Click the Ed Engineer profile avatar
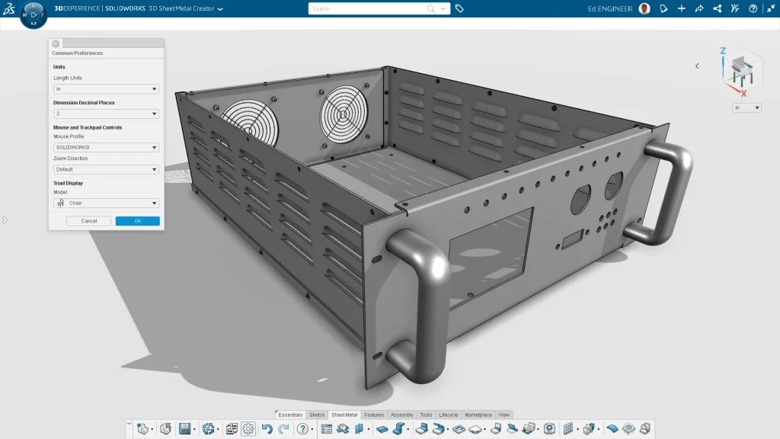 [x=644, y=8]
